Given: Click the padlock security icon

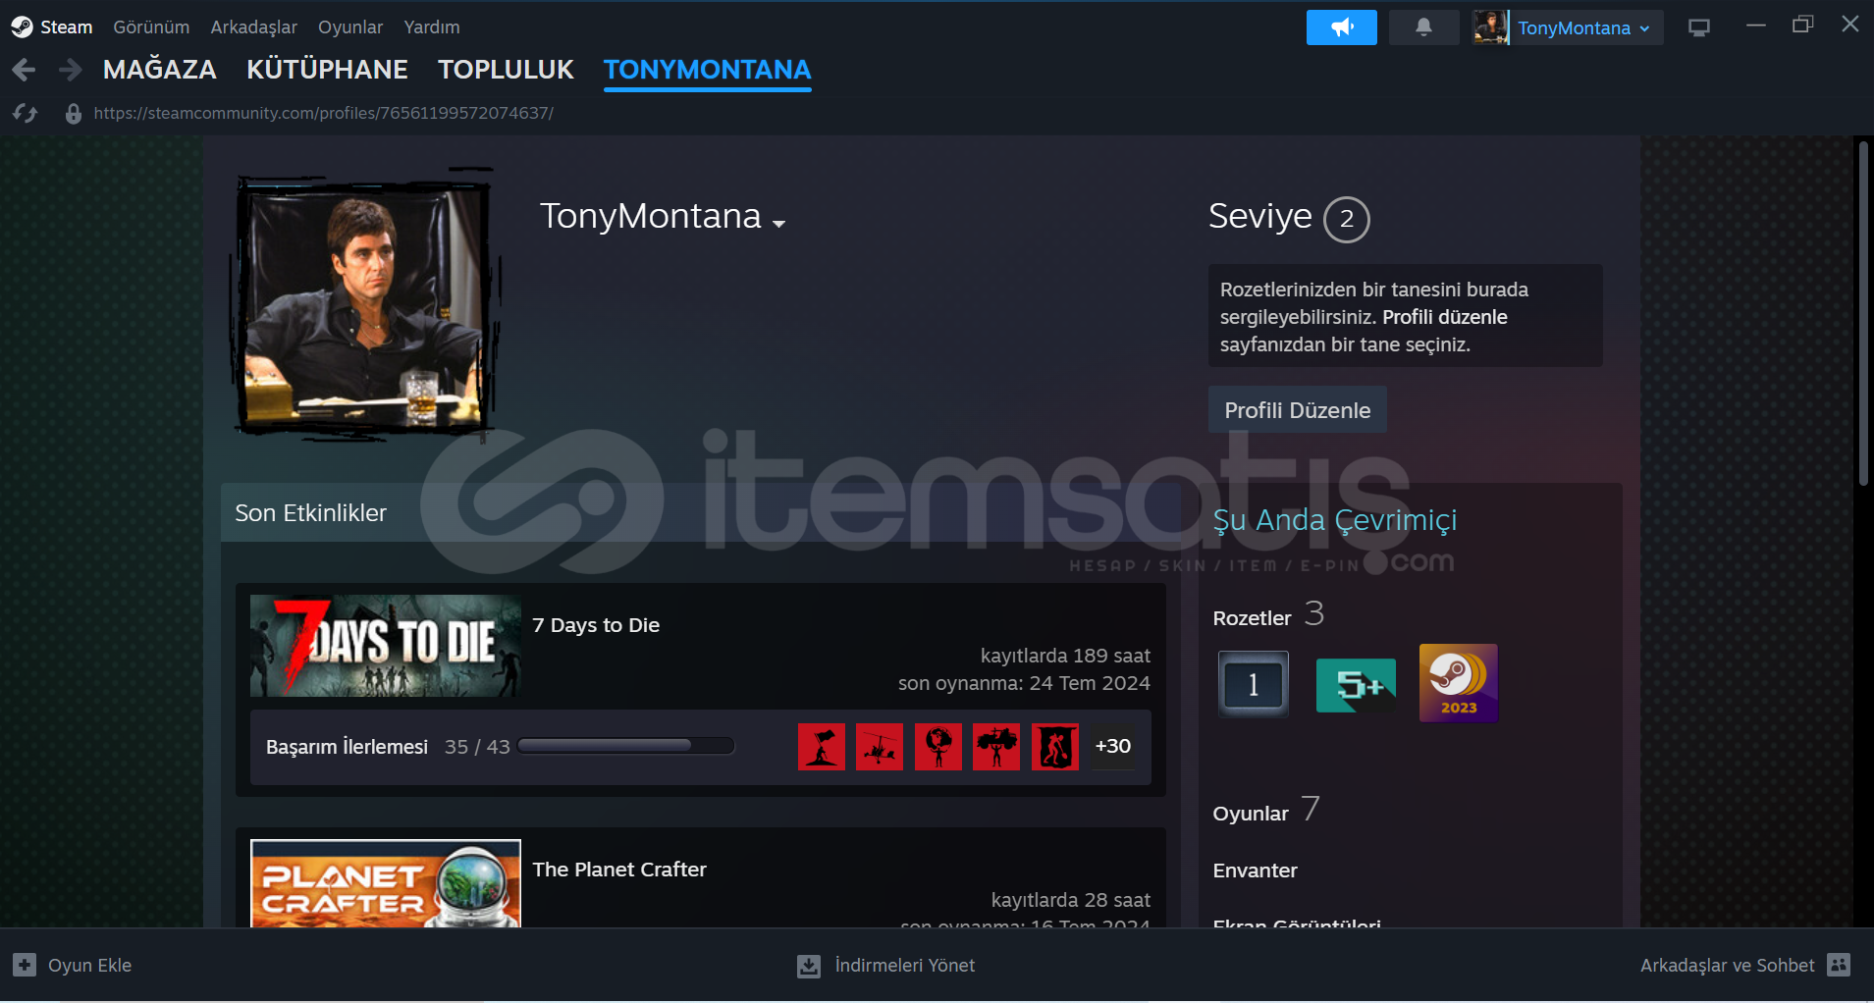Looking at the screenshot, I should pos(73,113).
